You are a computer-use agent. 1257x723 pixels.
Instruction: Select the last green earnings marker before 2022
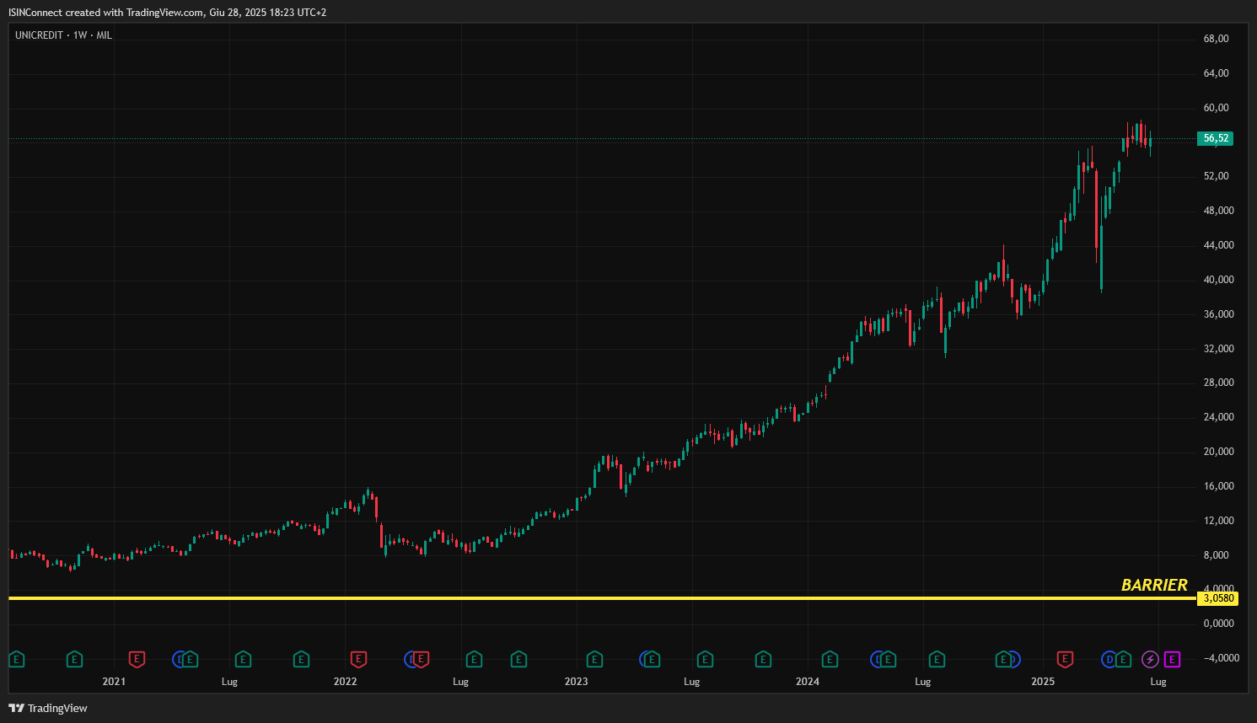click(301, 660)
